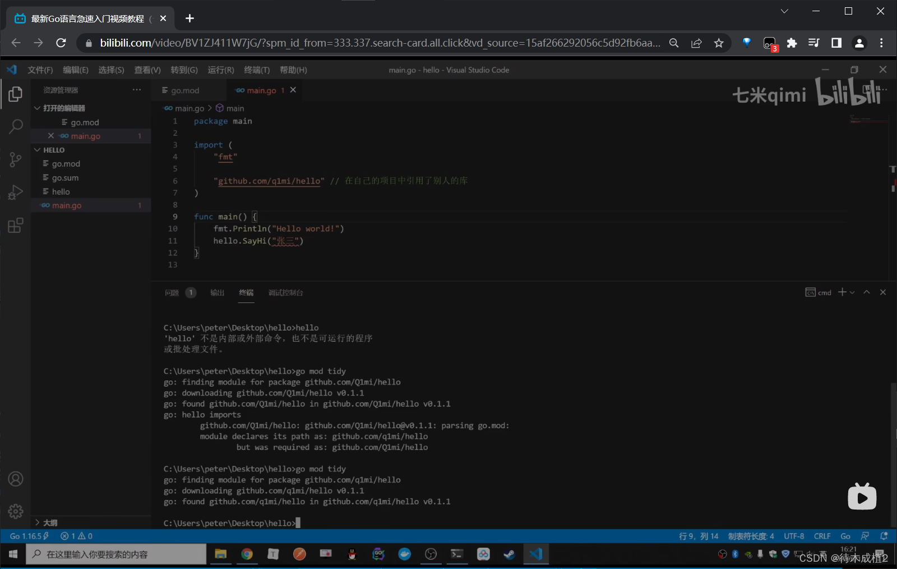This screenshot has width=897, height=569.
Task: Open the Search view in activity bar
Action: 15,127
